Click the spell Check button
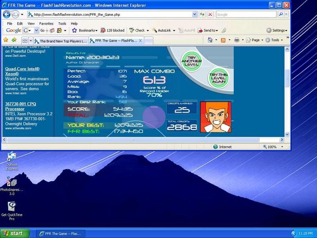Image resolution: width=317 pixels, height=238 pixels. (x=137, y=31)
